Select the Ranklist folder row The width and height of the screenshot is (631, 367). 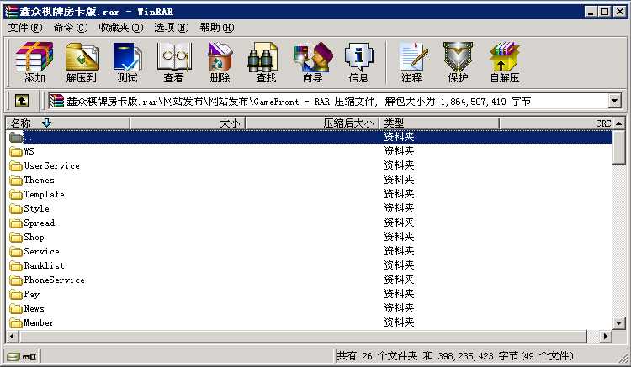310,266
